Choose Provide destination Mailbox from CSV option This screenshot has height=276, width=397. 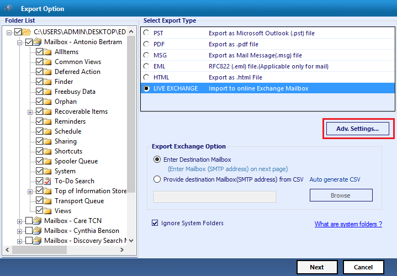157,179
